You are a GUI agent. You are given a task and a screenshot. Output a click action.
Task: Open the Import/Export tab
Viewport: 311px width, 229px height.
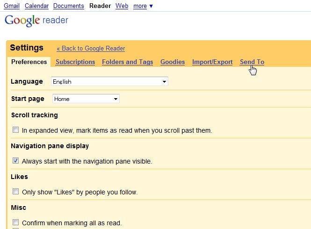pyautogui.click(x=212, y=62)
